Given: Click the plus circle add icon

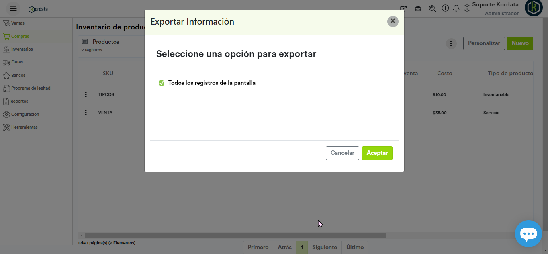Looking at the screenshot, I should [x=445, y=8].
